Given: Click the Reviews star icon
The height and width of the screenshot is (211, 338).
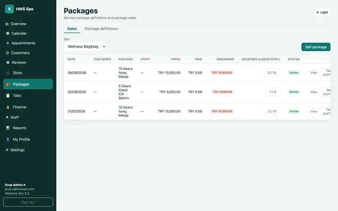Looking at the screenshot, I should pos(8,62).
